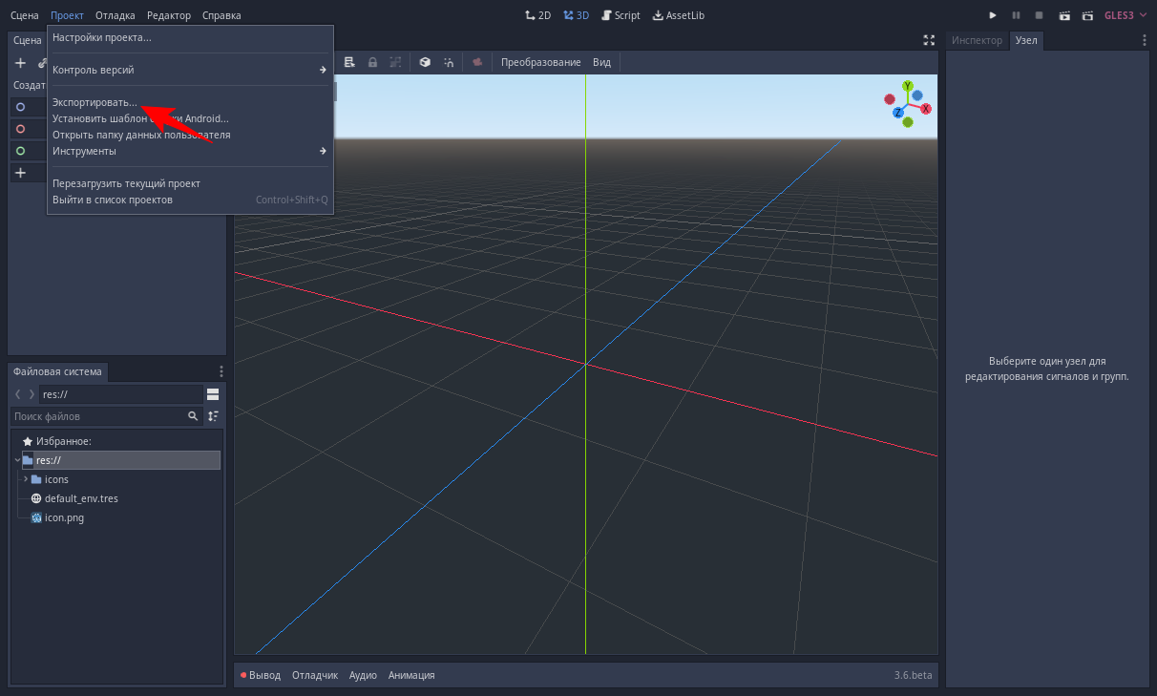Open the Редактор menu

click(x=169, y=15)
